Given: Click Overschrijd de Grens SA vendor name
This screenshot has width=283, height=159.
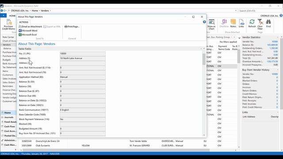Looking at the screenshot, I should click(x=47, y=141).
